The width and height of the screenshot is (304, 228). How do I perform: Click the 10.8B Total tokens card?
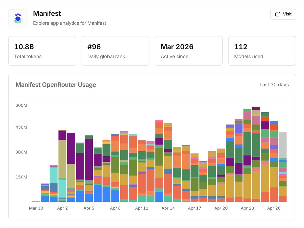pyautogui.click(x=42, y=51)
